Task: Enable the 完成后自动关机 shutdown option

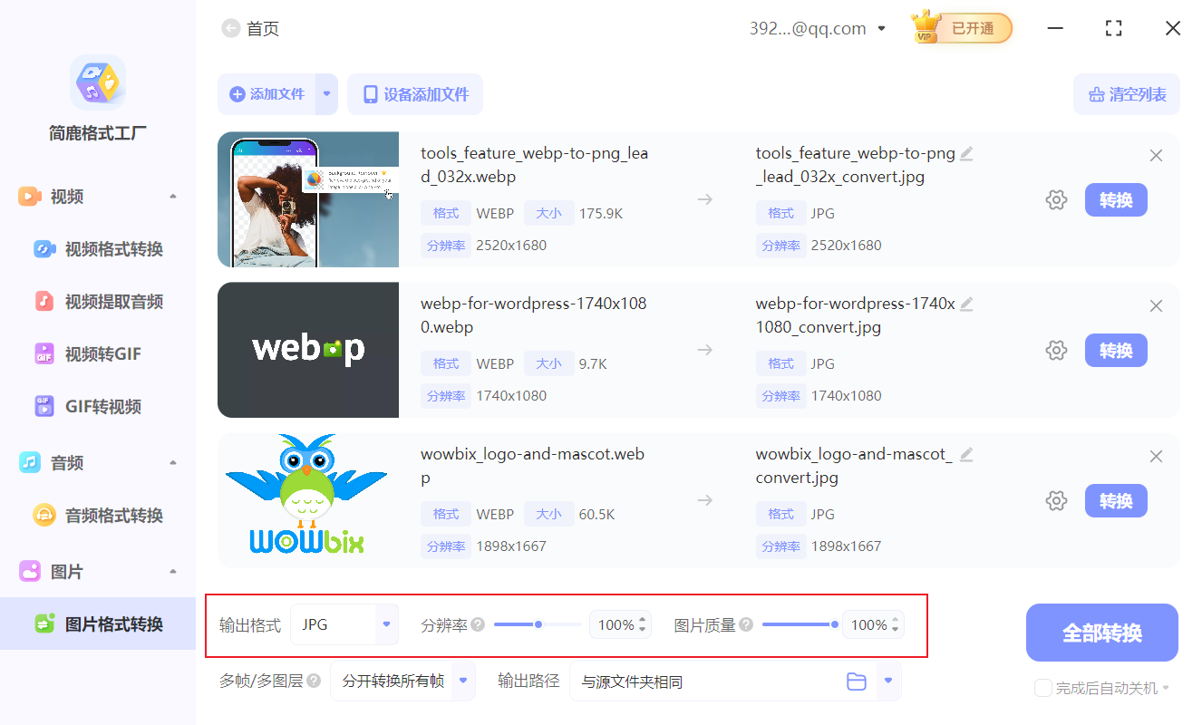Action: [x=1043, y=688]
